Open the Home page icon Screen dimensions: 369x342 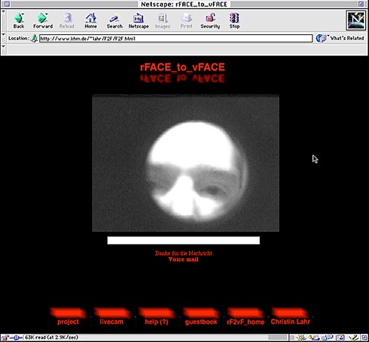[91, 21]
